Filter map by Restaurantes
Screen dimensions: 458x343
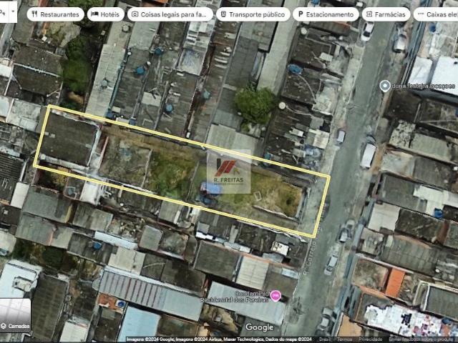pyautogui.click(x=56, y=14)
